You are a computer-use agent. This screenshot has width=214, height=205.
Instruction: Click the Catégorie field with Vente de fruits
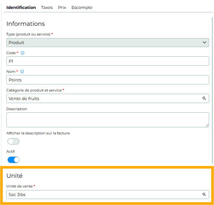(x=108, y=99)
